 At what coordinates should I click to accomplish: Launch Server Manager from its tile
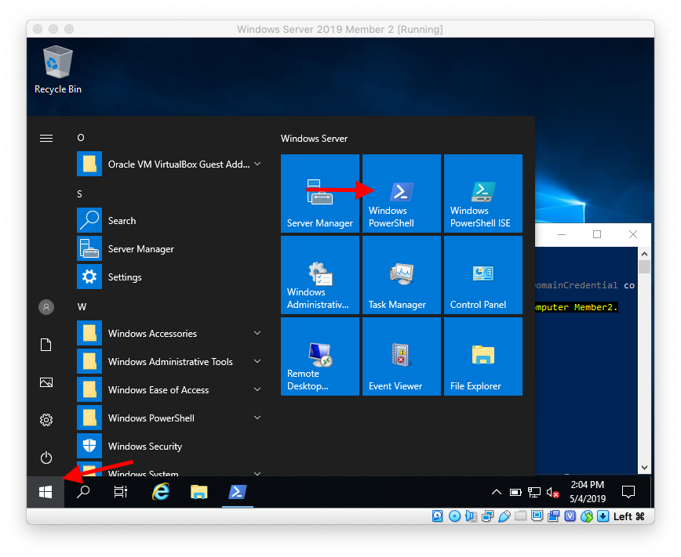point(319,194)
